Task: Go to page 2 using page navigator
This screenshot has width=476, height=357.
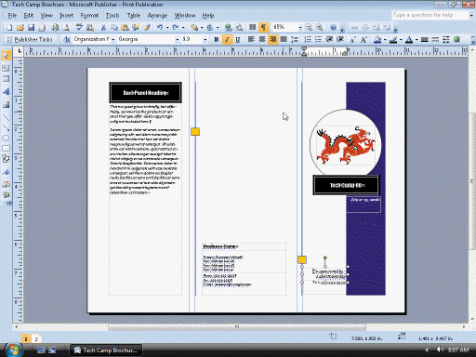Action: 36,339
